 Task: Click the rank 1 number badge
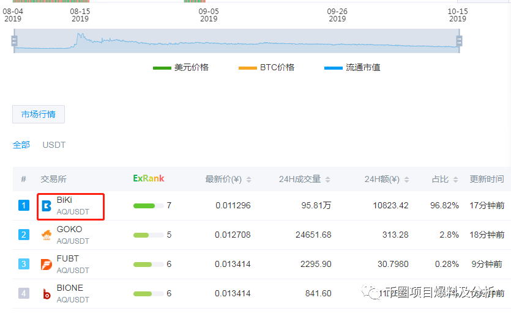pyautogui.click(x=24, y=205)
